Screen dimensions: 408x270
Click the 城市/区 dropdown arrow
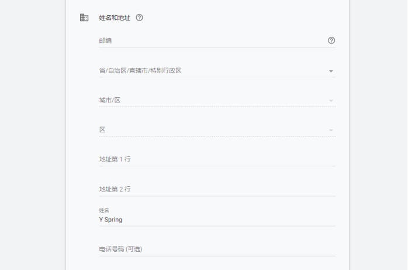(x=331, y=101)
